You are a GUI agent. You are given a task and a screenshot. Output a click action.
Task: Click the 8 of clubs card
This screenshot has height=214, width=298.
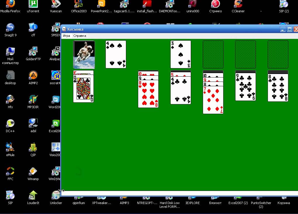coord(278,88)
